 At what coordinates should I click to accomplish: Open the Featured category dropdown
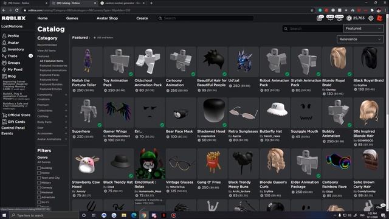click(363, 29)
